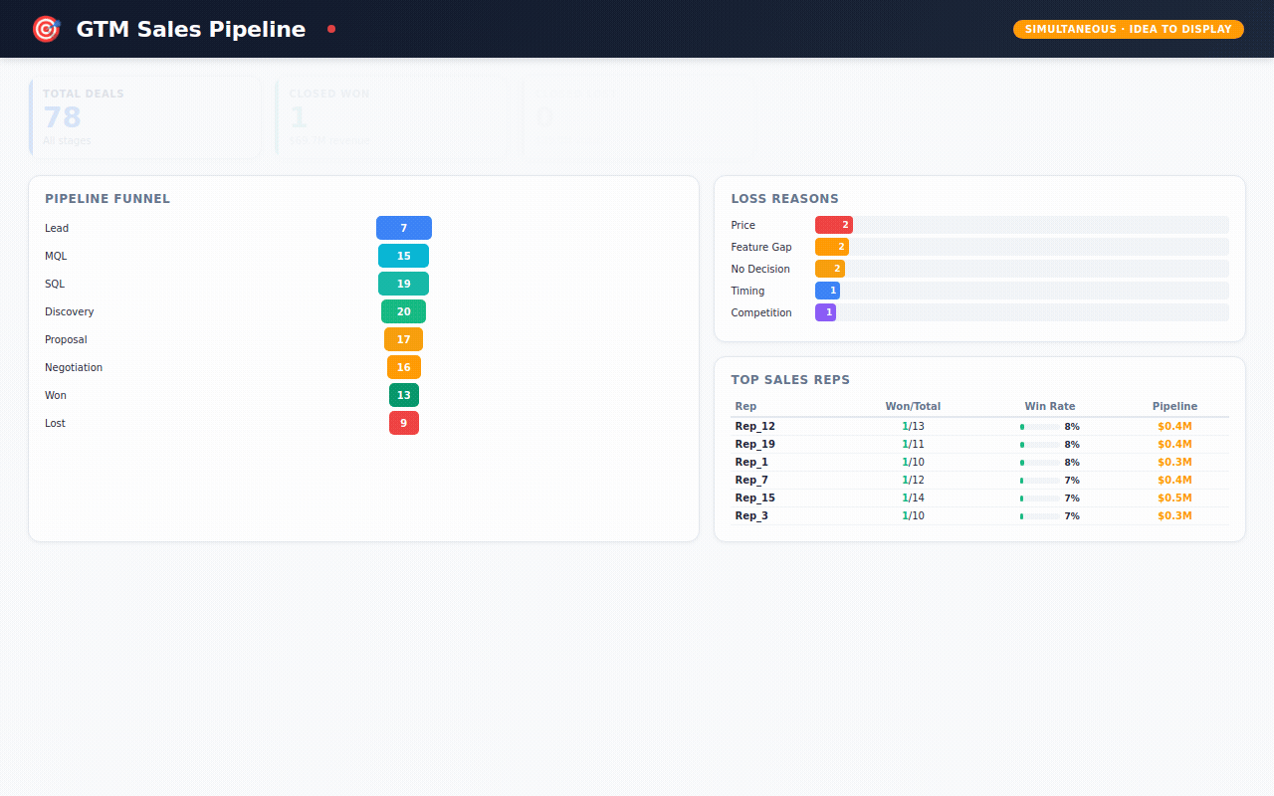Screen dimensions: 1274x796
Task: Click the red Lost funnel bar
Action: [x=403, y=423]
